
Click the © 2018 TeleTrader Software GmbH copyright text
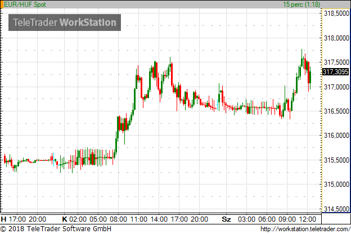[x=56, y=229]
